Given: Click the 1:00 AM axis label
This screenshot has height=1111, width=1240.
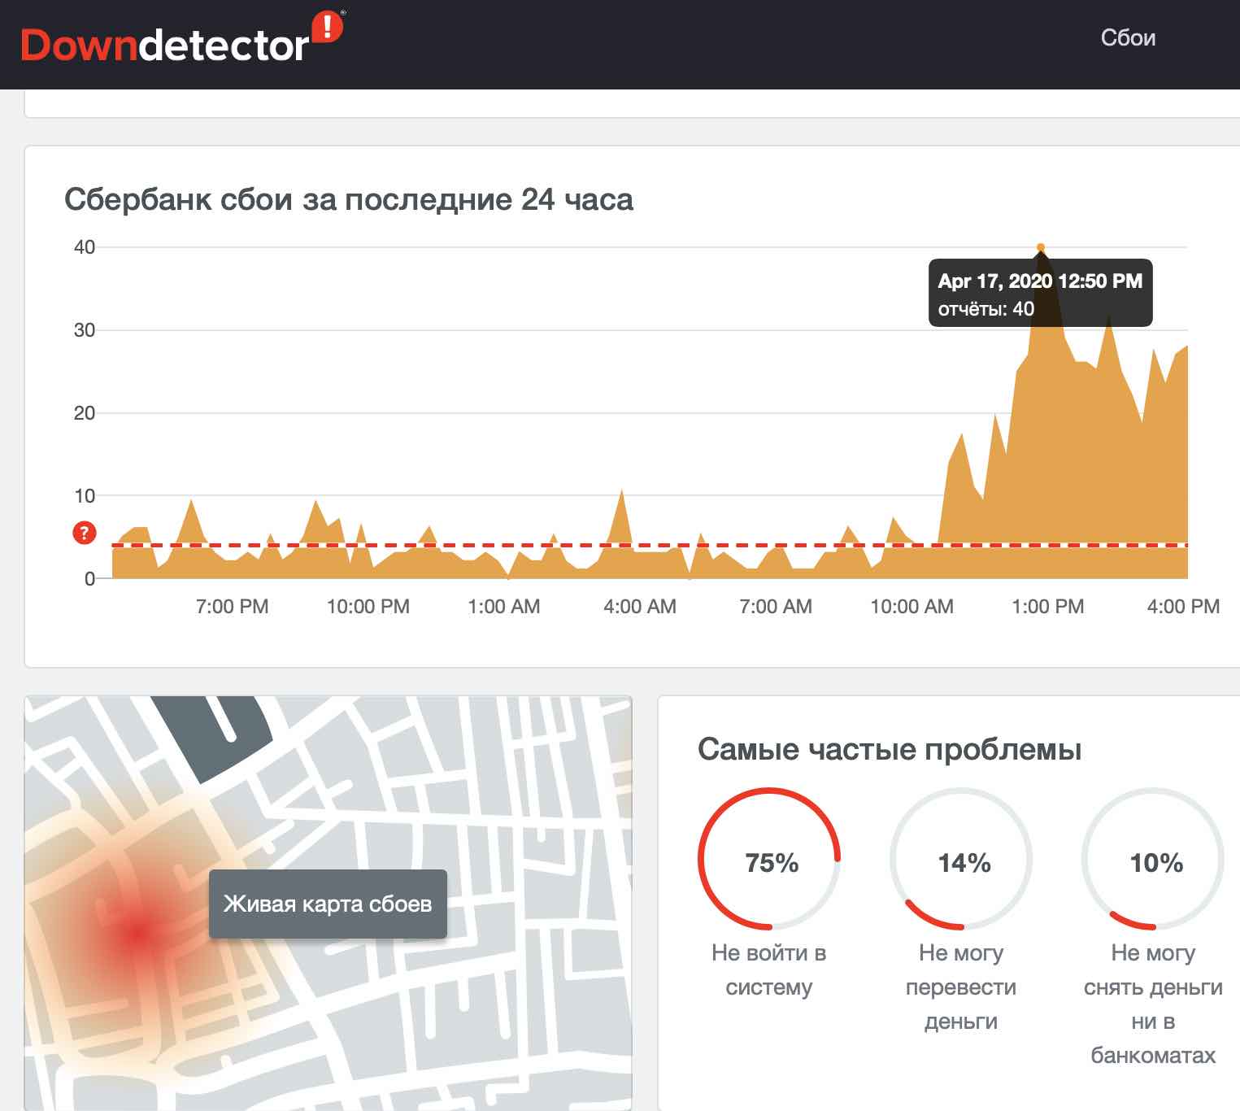Looking at the screenshot, I should [x=504, y=607].
